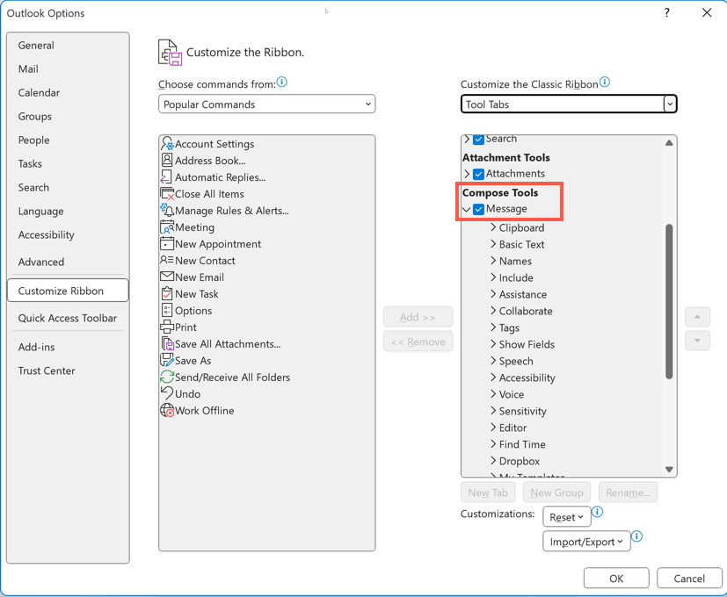The width and height of the screenshot is (727, 597).
Task: Click the info icon next to Import/Export
Action: click(x=637, y=536)
